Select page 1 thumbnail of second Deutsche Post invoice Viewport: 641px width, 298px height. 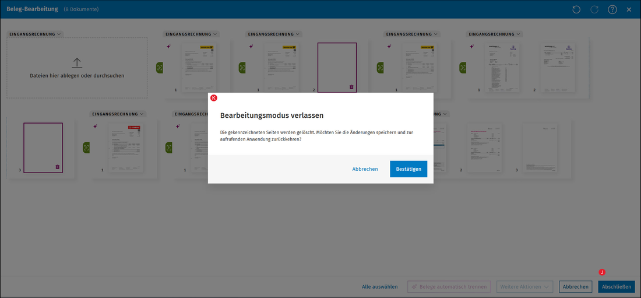[281, 68]
